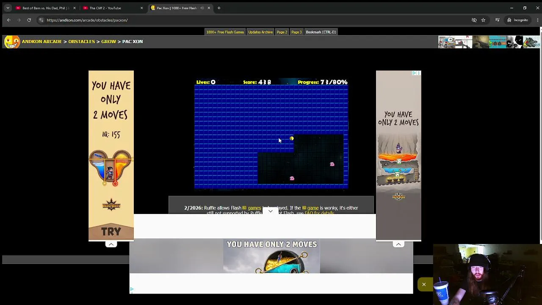Restore down the browser window
The width and height of the screenshot is (542, 305).
pyautogui.click(x=525, y=8)
